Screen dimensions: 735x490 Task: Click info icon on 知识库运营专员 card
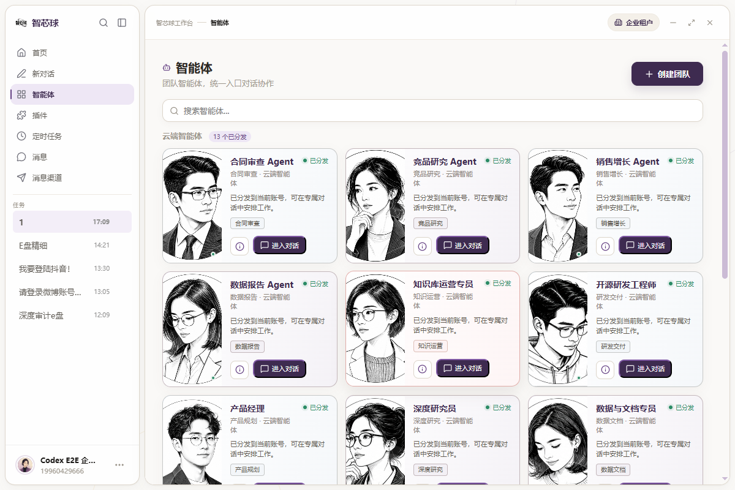(423, 369)
